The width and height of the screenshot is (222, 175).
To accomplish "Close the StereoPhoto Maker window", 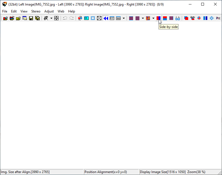I will tap(215, 4).
